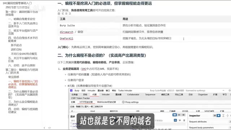Screen dimensions: 231x130
Task: Open outline heading 三、为什么说会编程能走得更远？
Action: pyautogui.click(x=23, y=103)
